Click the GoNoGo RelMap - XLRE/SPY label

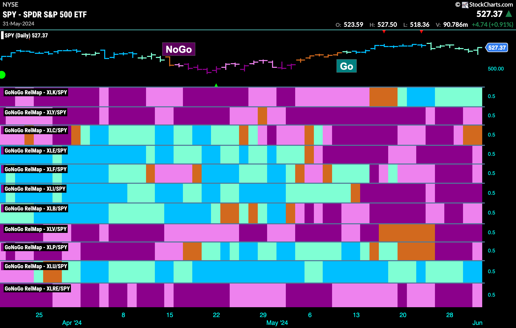pos(37,288)
